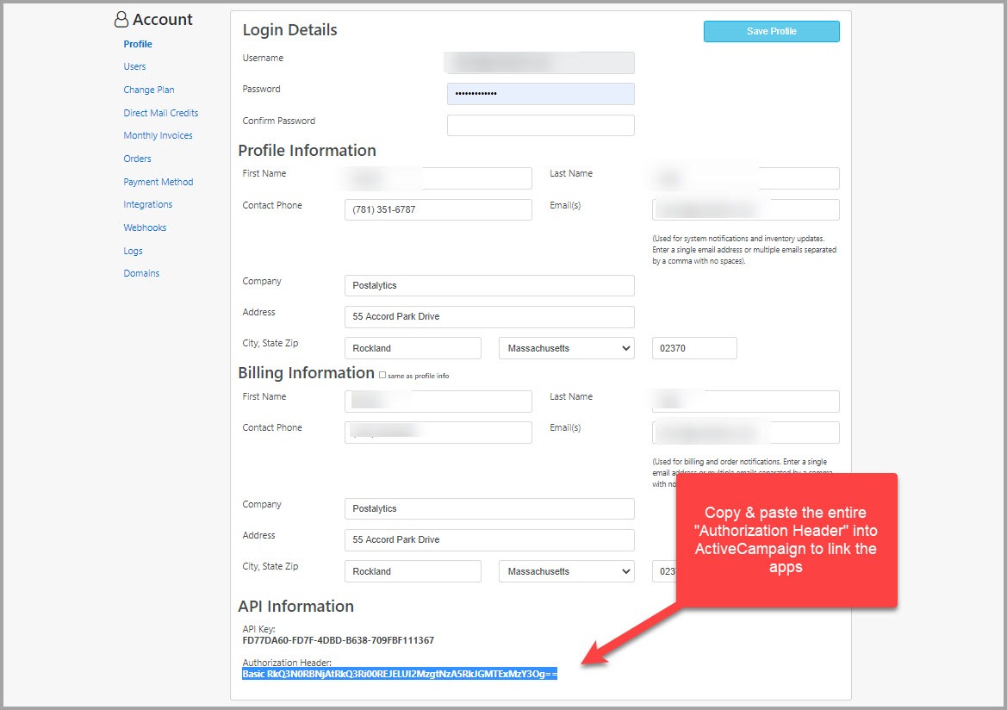The image size is (1007, 710).
Task: Click the API Information heading
Action: click(296, 606)
